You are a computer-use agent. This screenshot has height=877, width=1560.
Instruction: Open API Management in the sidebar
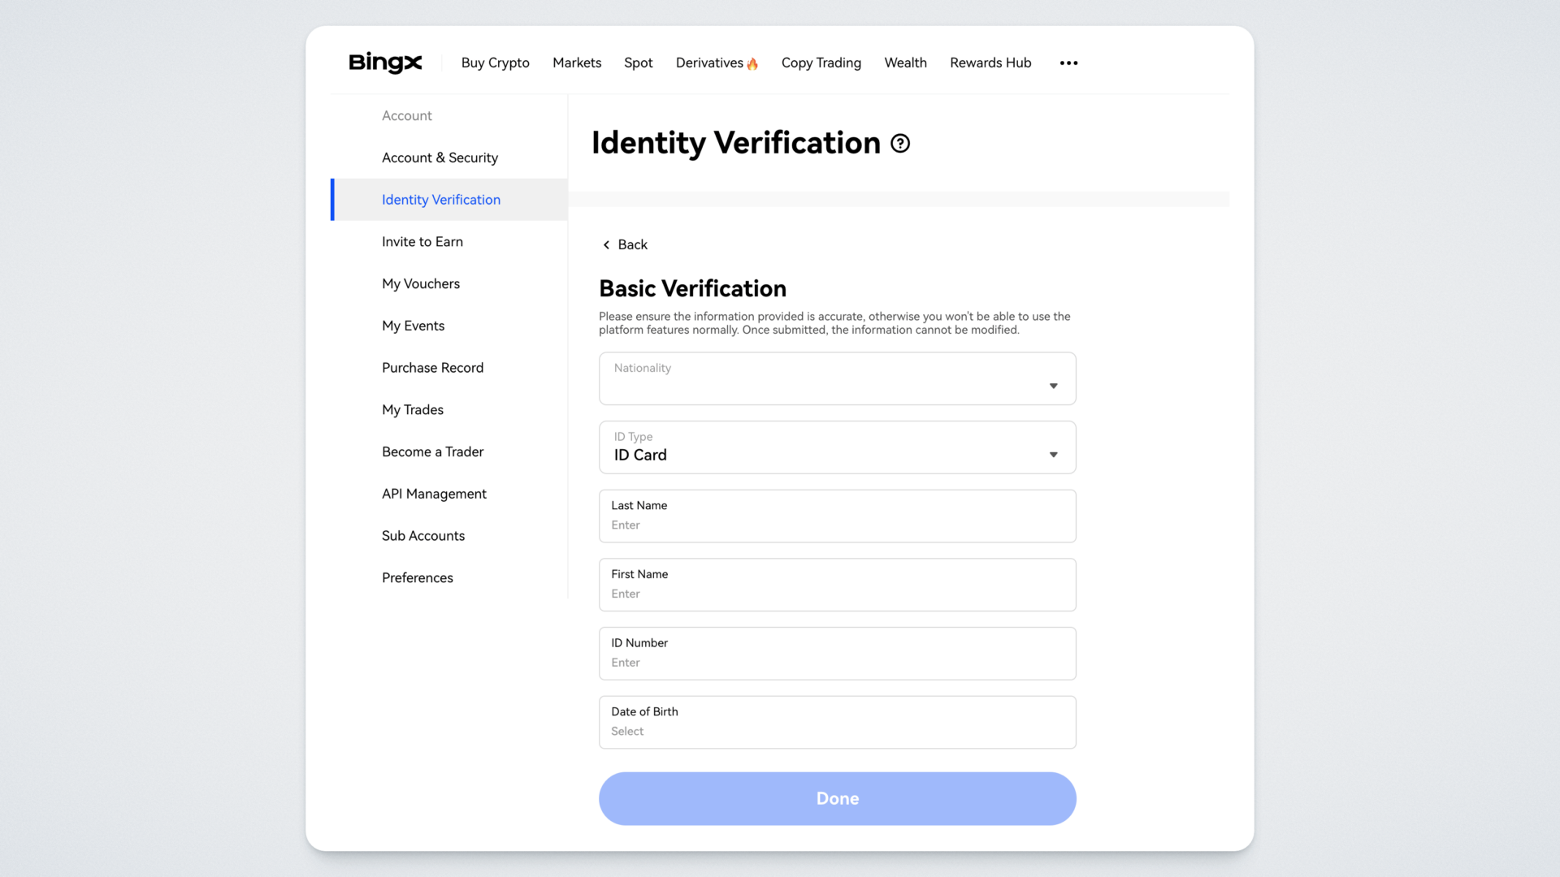click(434, 494)
